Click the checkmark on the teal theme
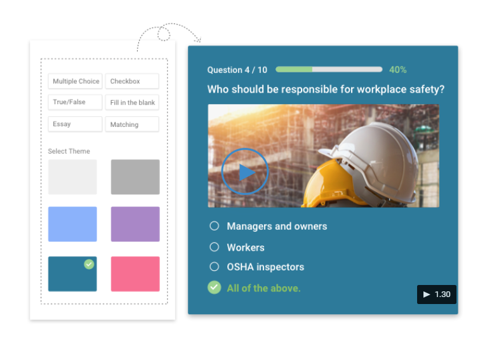 89,264
